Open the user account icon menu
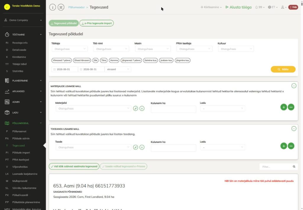 [283, 7]
